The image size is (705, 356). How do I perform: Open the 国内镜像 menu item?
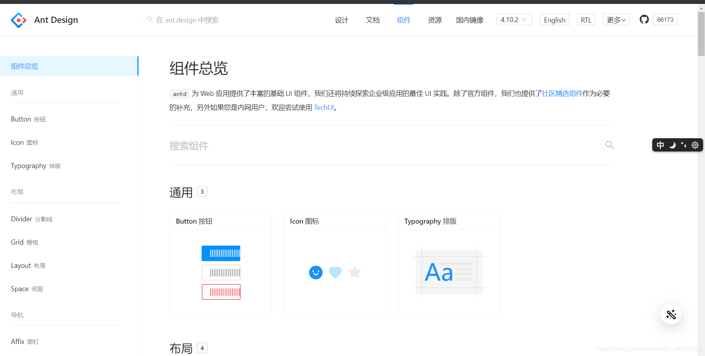tap(469, 20)
